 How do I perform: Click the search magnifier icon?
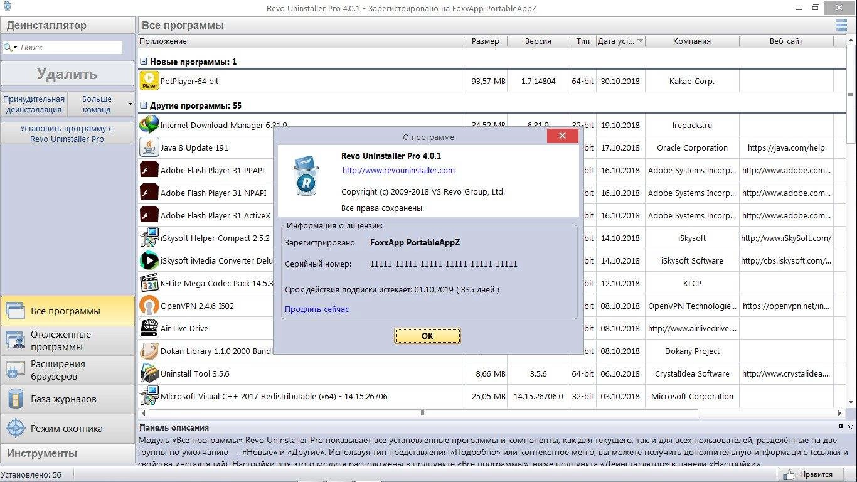(x=8, y=47)
